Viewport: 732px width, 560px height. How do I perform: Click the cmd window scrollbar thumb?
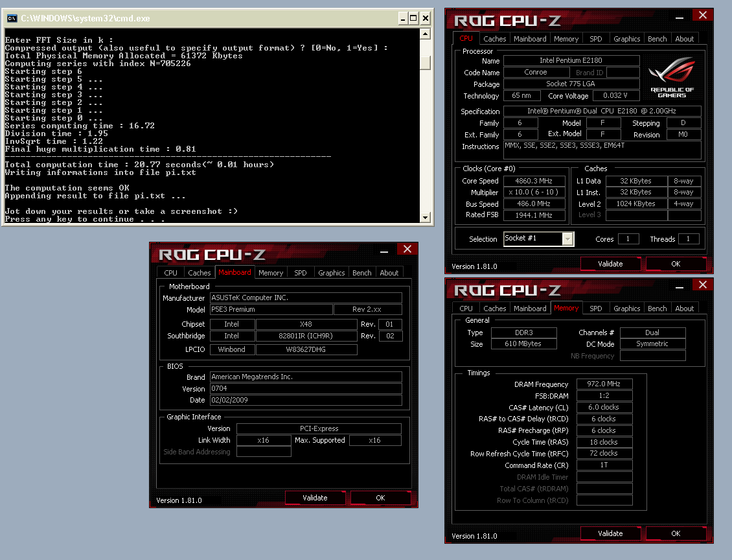425,63
